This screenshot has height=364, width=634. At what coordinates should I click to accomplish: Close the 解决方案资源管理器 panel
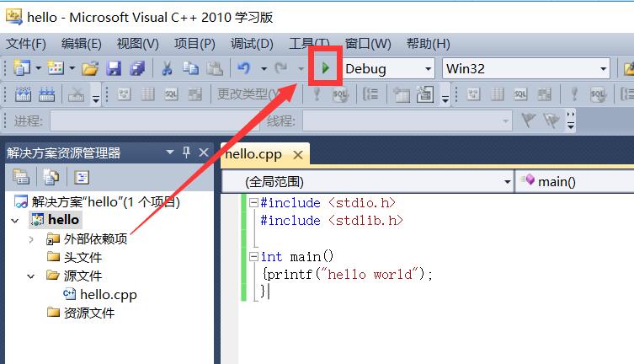coord(204,153)
